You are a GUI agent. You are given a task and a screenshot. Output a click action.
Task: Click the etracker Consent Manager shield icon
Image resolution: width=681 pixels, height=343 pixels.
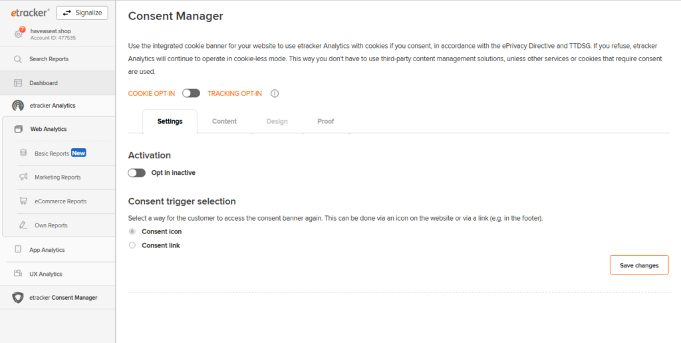[18, 298]
